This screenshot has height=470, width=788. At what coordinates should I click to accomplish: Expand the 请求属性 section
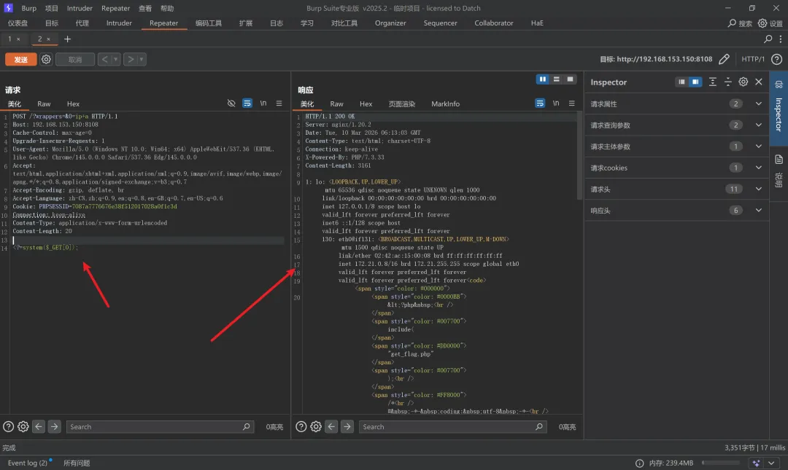click(759, 103)
